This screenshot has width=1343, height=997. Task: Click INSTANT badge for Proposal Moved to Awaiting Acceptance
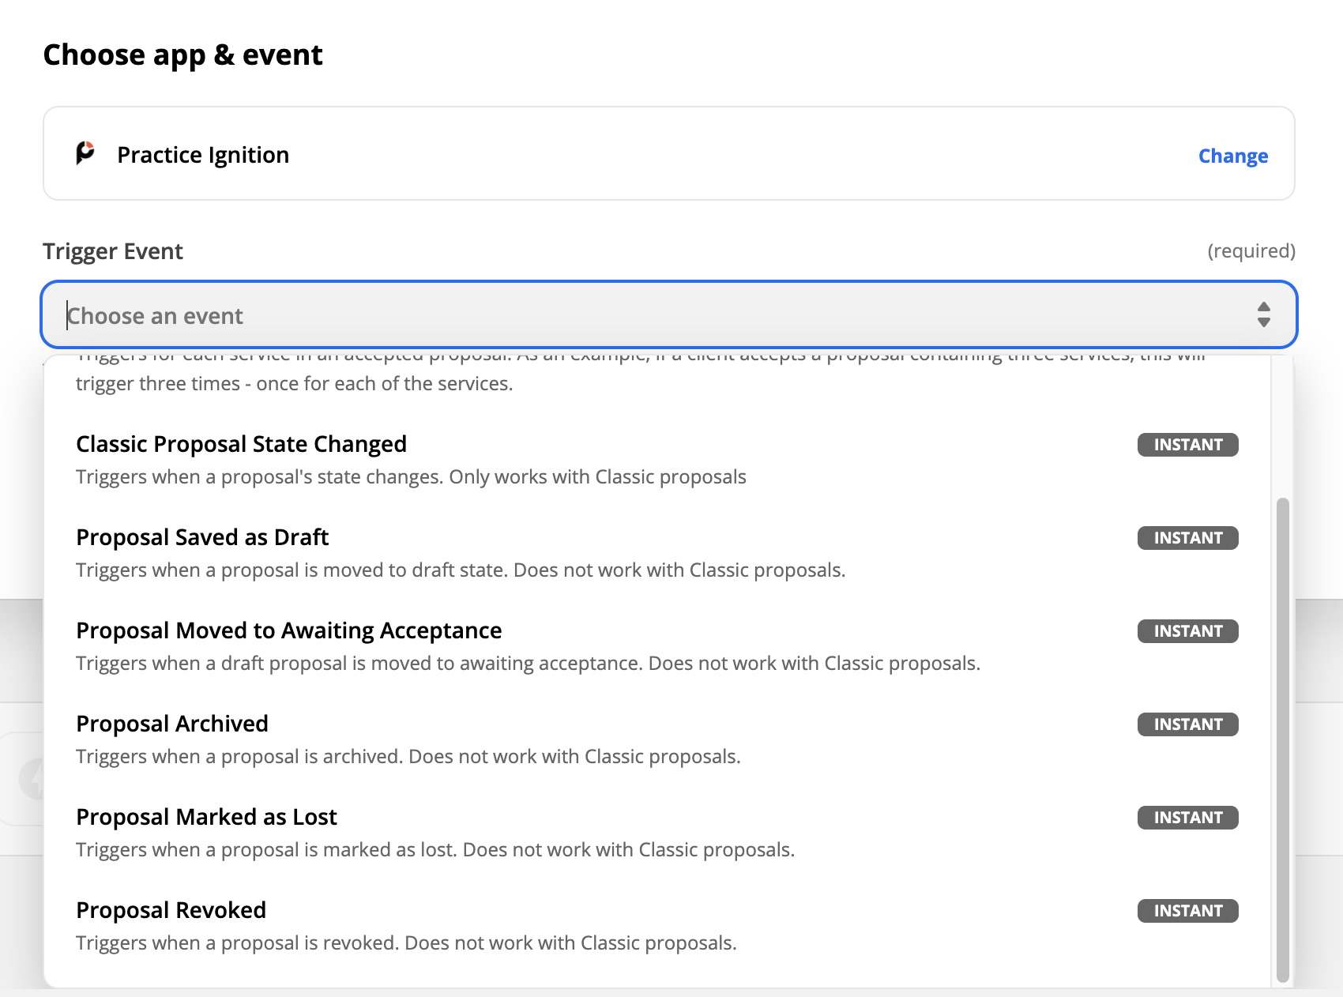click(x=1187, y=631)
